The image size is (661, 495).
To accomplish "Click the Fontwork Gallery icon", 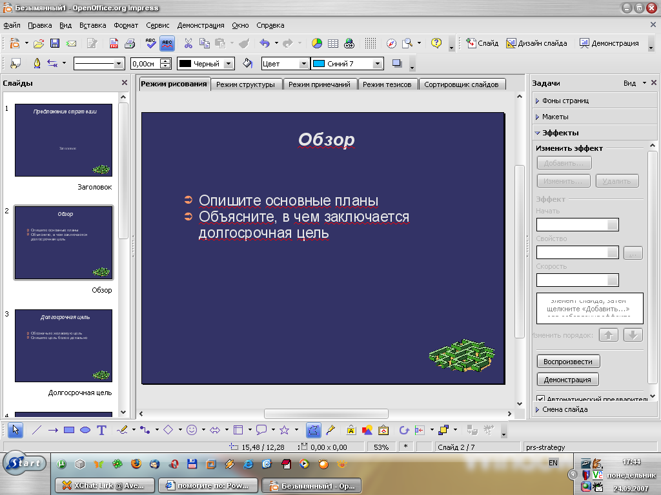I will tap(351, 430).
